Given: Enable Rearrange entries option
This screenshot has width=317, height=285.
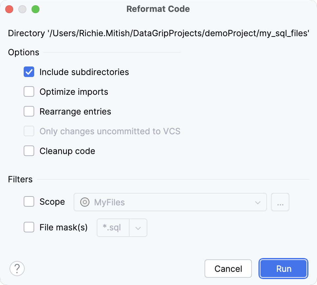Looking at the screenshot, I should pos(29,111).
